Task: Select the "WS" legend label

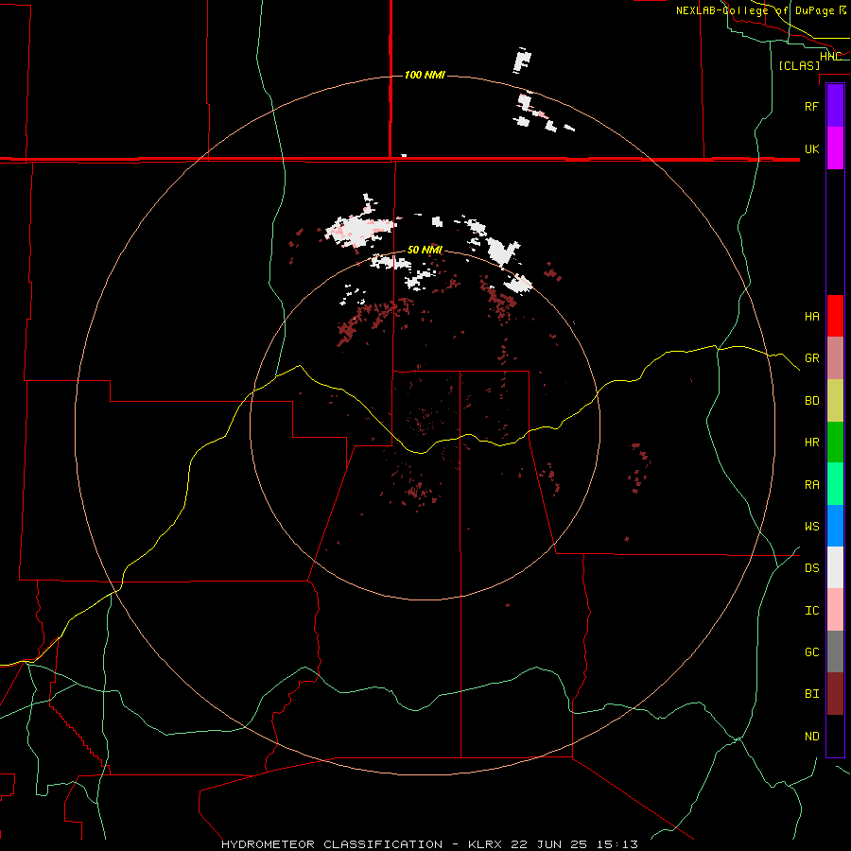Action: [811, 526]
